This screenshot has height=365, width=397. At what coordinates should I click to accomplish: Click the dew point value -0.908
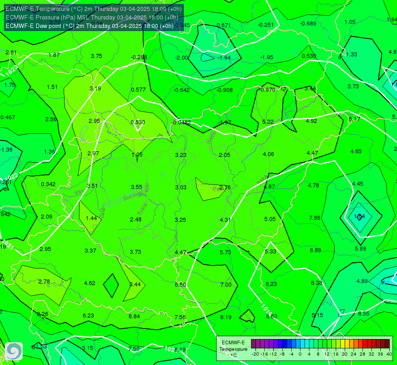(x=225, y=90)
